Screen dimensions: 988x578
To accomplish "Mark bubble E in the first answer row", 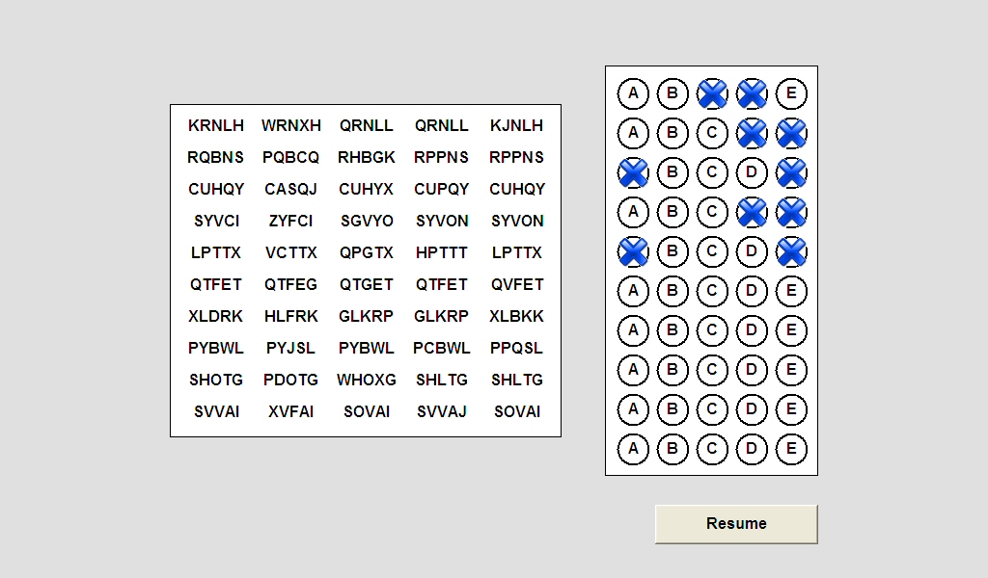I will click(791, 93).
